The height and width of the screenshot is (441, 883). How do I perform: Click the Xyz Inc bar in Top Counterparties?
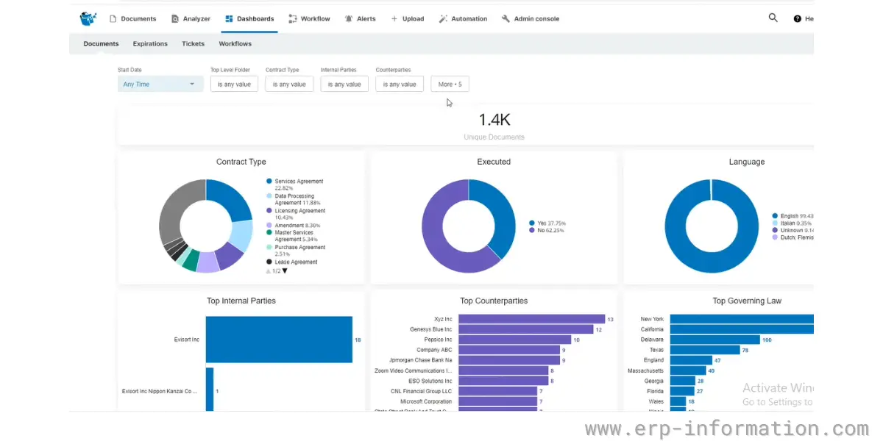[531, 319]
